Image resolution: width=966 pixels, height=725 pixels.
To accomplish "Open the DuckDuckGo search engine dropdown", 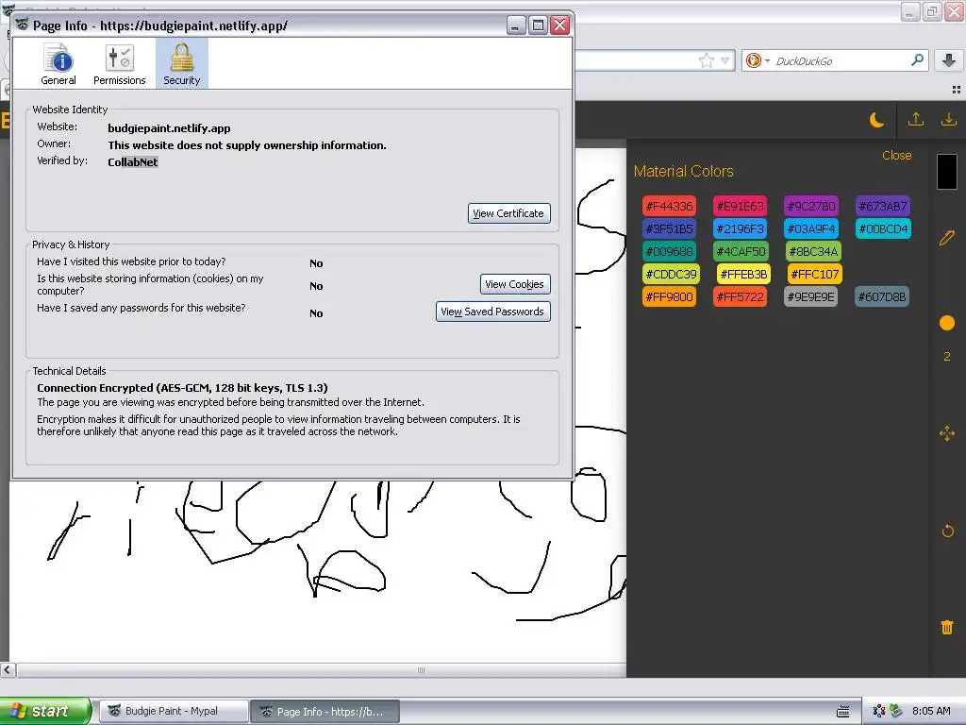I will click(758, 60).
